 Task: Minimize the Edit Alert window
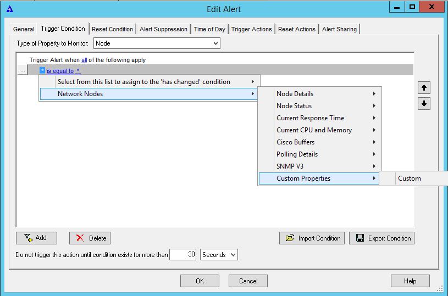[x=397, y=7]
